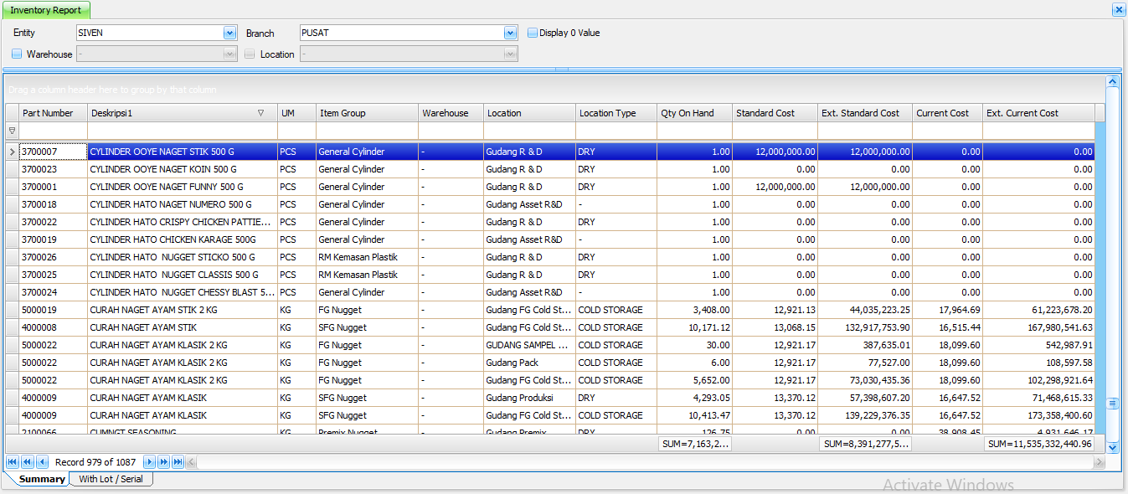The height and width of the screenshot is (494, 1128).
Task: Sort by Warehouse column header
Action: pyautogui.click(x=451, y=113)
